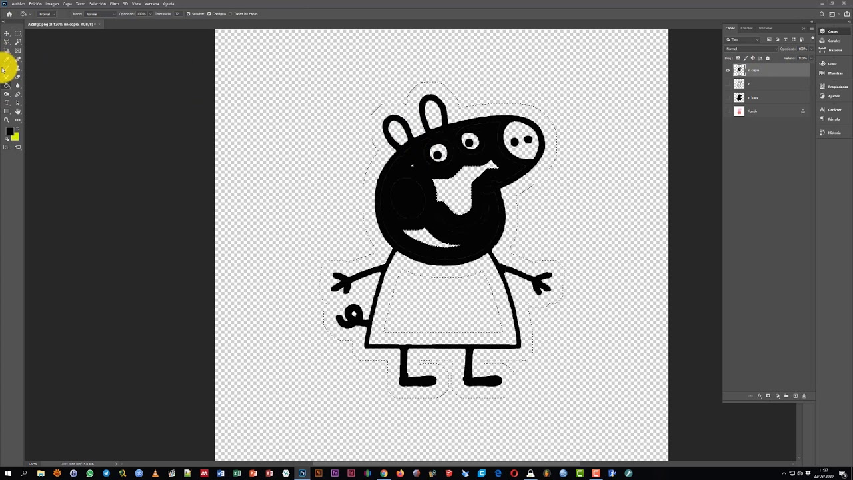Select the Zoom tool
This screenshot has height=480, width=853.
pos(7,120)
